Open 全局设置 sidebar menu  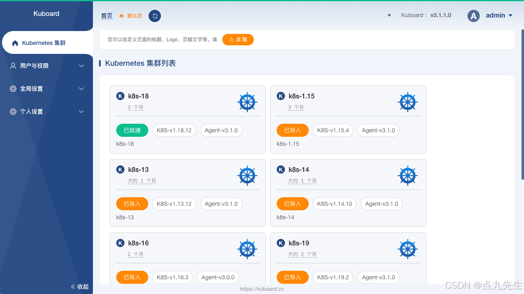tap(46, 89)
